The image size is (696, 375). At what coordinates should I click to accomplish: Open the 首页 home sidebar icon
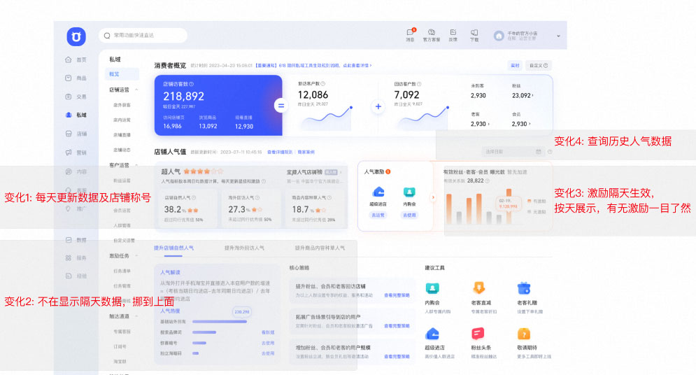point(69,59)
